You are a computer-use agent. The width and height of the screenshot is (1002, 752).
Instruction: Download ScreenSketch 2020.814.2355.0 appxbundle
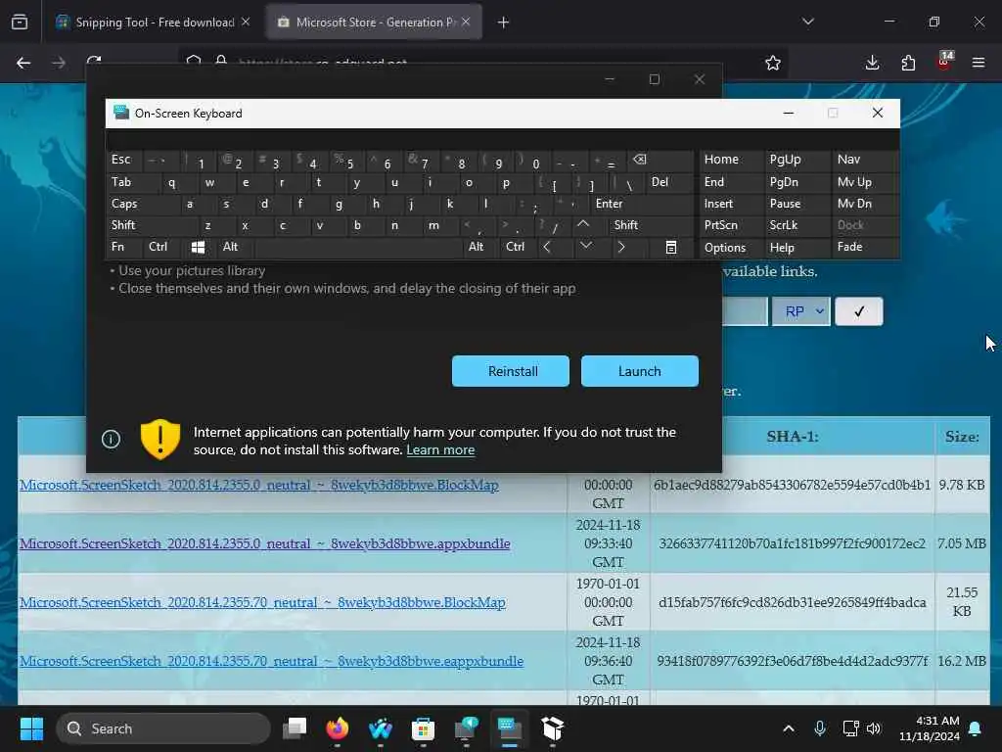pos(264,543)
